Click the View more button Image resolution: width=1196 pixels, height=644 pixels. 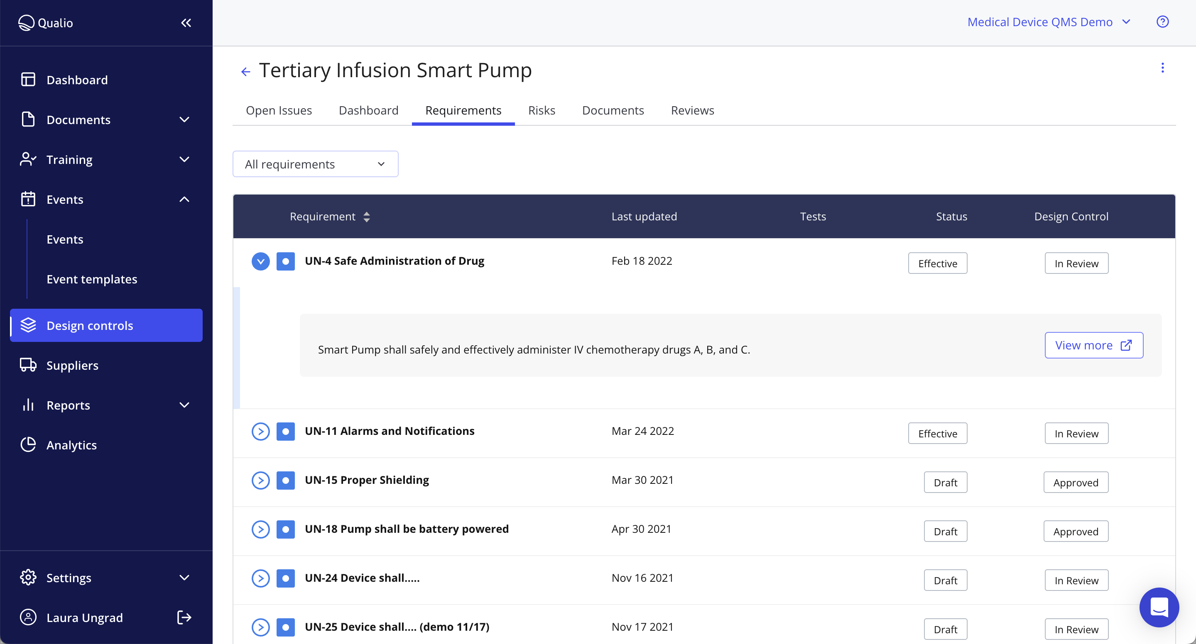(x=1093, y=345)
